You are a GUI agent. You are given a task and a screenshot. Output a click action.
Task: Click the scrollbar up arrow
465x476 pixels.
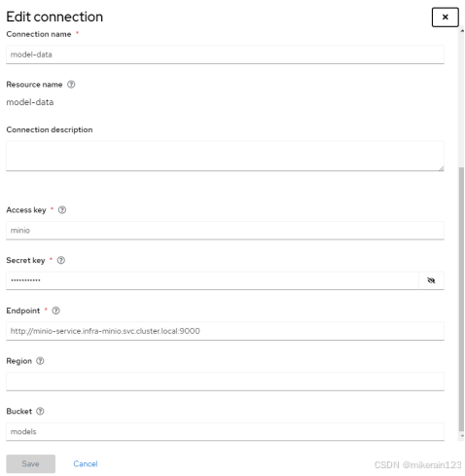[462, 30]
